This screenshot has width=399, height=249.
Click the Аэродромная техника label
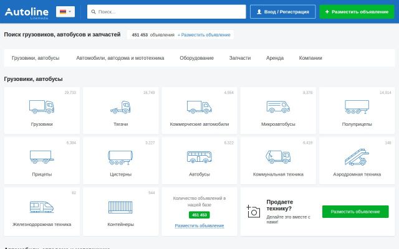(x=357, y=174)
